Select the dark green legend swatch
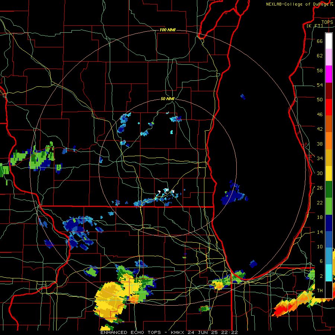The width and height of the screenshot is (335, 335). (329, 189)
